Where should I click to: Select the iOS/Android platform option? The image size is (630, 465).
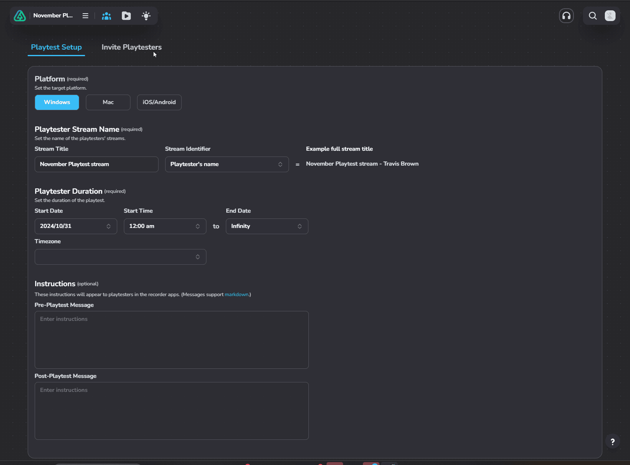pyautogui.click(x=159, y=102)
